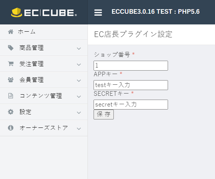The height and width of the screenshot is (179, 215).
Task: Click the document icon for コンテンツ管理
Action: pos(11,96)
